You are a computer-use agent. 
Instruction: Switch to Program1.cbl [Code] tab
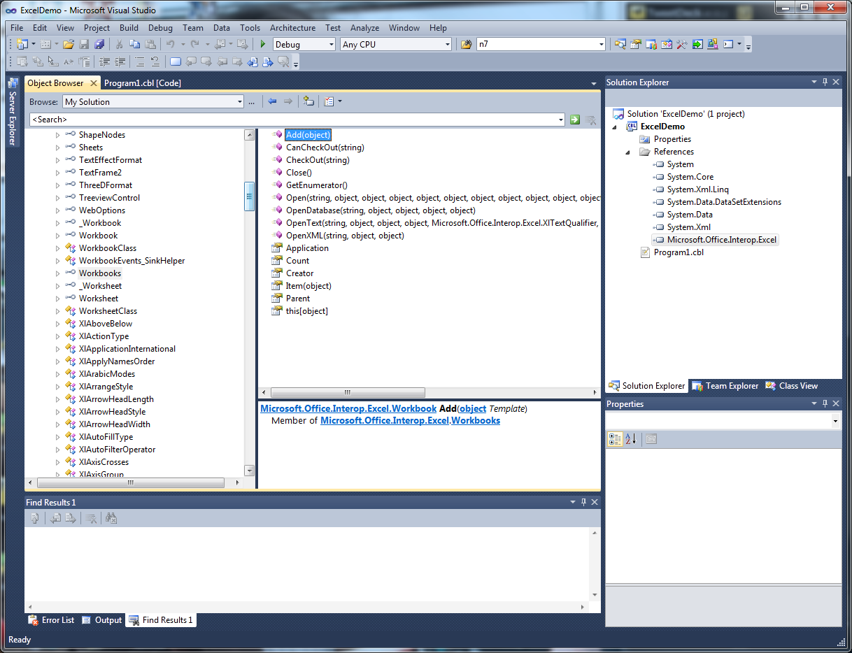click(143, 83)
